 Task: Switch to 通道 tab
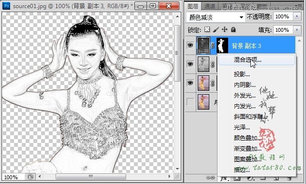coord(210,6)
